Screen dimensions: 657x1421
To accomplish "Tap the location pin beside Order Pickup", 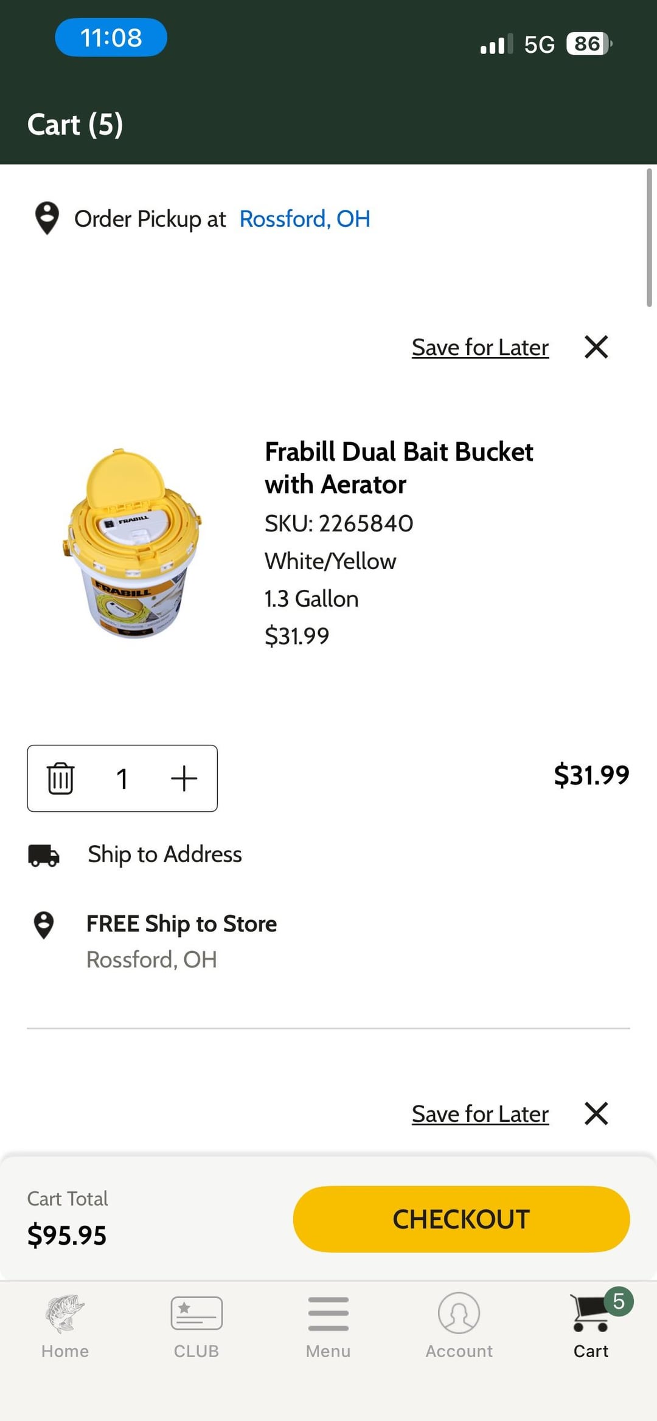I will pyautogui.click(x=47, y=218).
